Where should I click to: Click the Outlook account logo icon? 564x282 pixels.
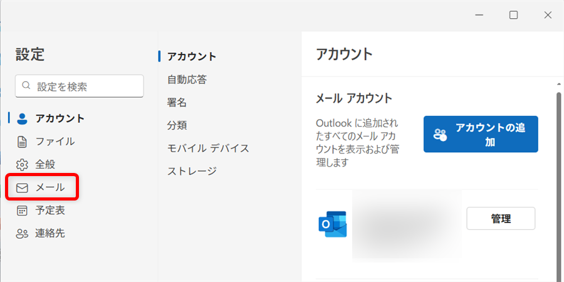pos(332,224)
